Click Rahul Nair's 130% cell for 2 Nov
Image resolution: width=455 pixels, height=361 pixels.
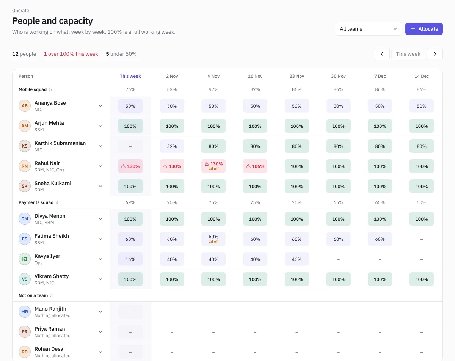point(172,166)
